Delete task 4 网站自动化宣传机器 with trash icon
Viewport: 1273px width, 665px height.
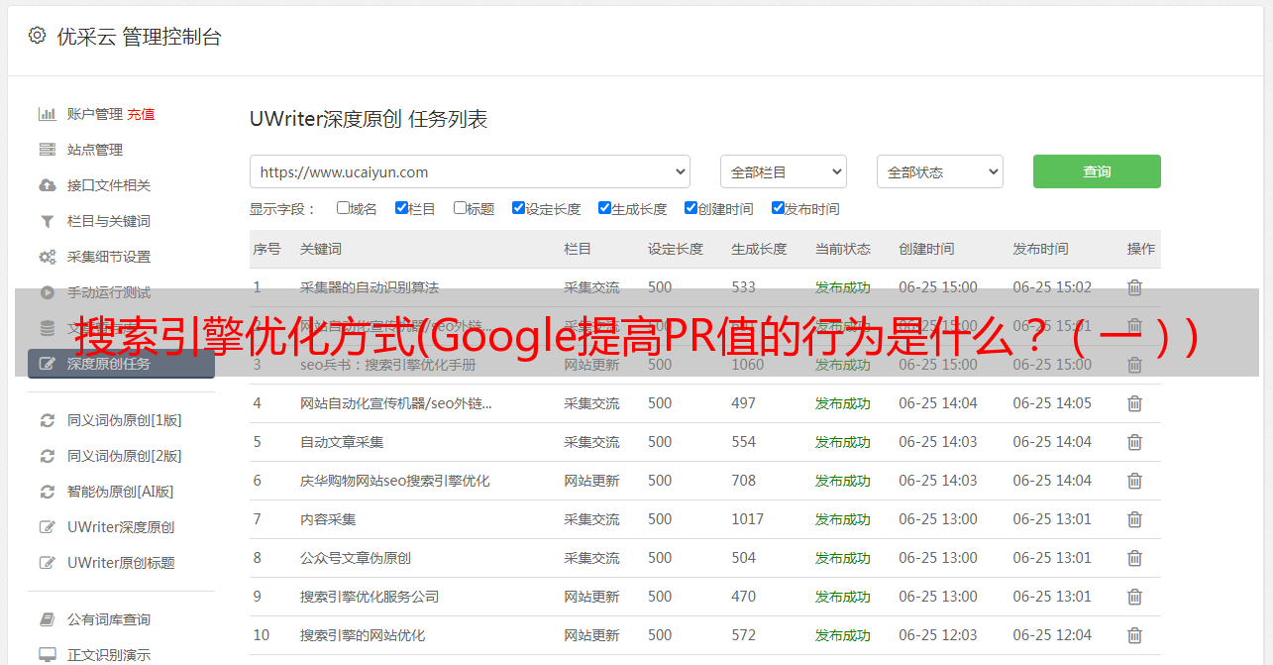click(1135, 403)
